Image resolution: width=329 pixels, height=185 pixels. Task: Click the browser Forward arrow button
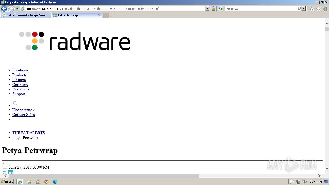[x=11, y=9]
